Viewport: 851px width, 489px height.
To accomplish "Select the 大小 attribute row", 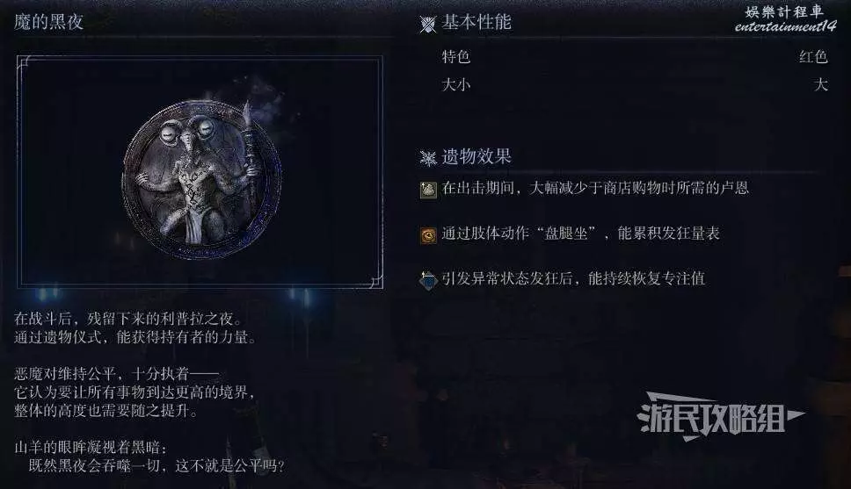I will pyautogui.click(x=634, y=84).
